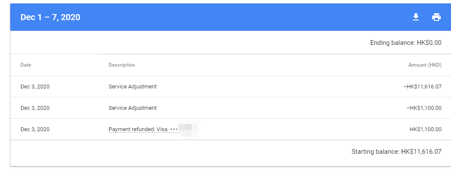This screenshot has width=451, height=173.
Task: Click the three dots after Visa
Action: [174, 129]
